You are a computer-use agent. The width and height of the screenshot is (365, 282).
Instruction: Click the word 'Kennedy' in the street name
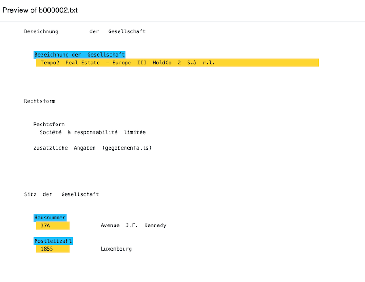pos(155,225)
